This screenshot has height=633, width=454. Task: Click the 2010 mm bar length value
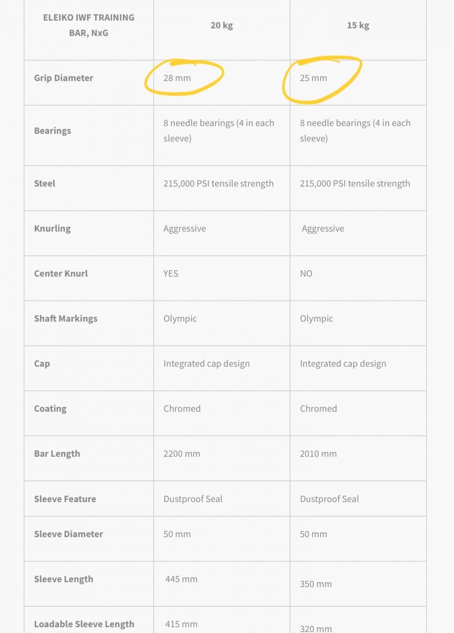coord(318,454)
